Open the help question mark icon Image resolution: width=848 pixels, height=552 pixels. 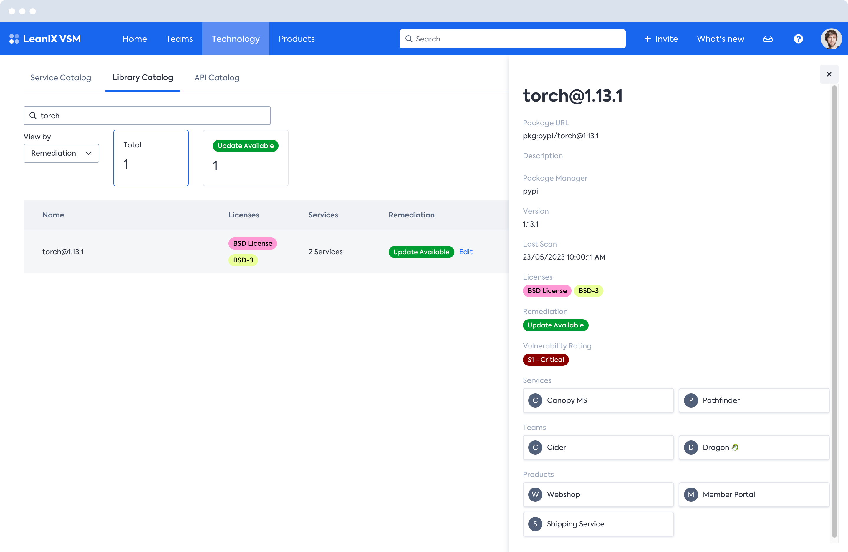tap(798, 39)
